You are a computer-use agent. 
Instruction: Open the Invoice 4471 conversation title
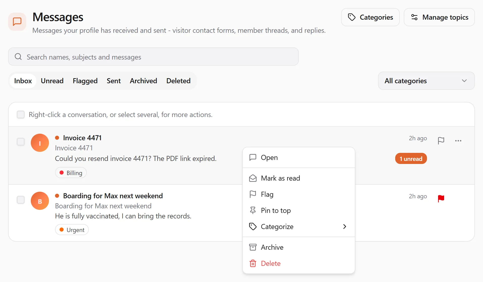(x=82, y=138)
